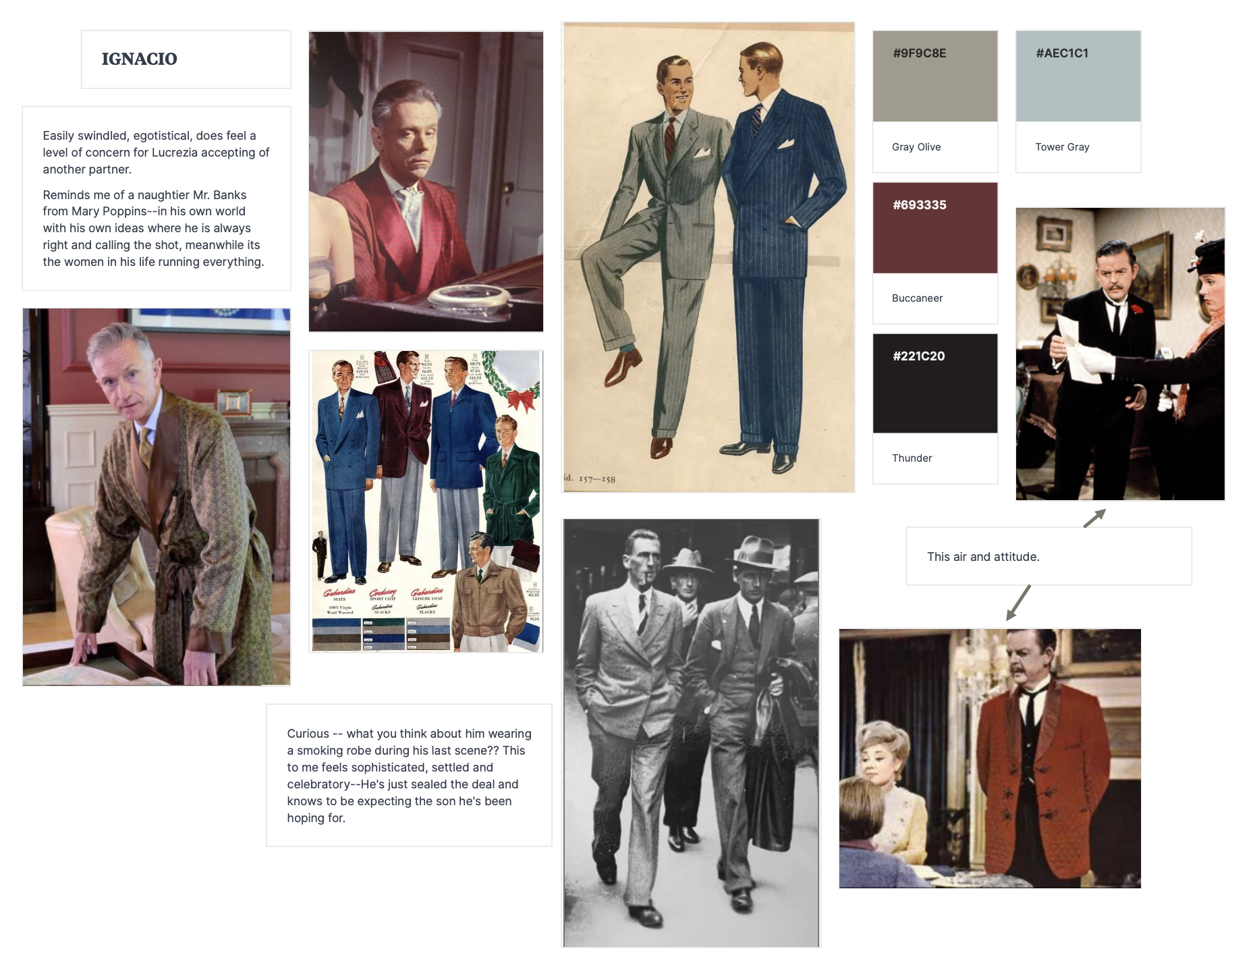Viewport: 1255px width, 976px height.
Task: Pick the #693335 Buccaneer swatch
Action: click(935, 228)
